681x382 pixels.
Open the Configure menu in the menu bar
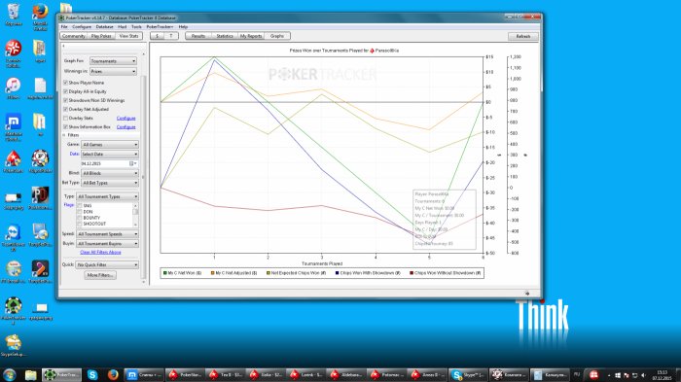click(x=82, y=27)
